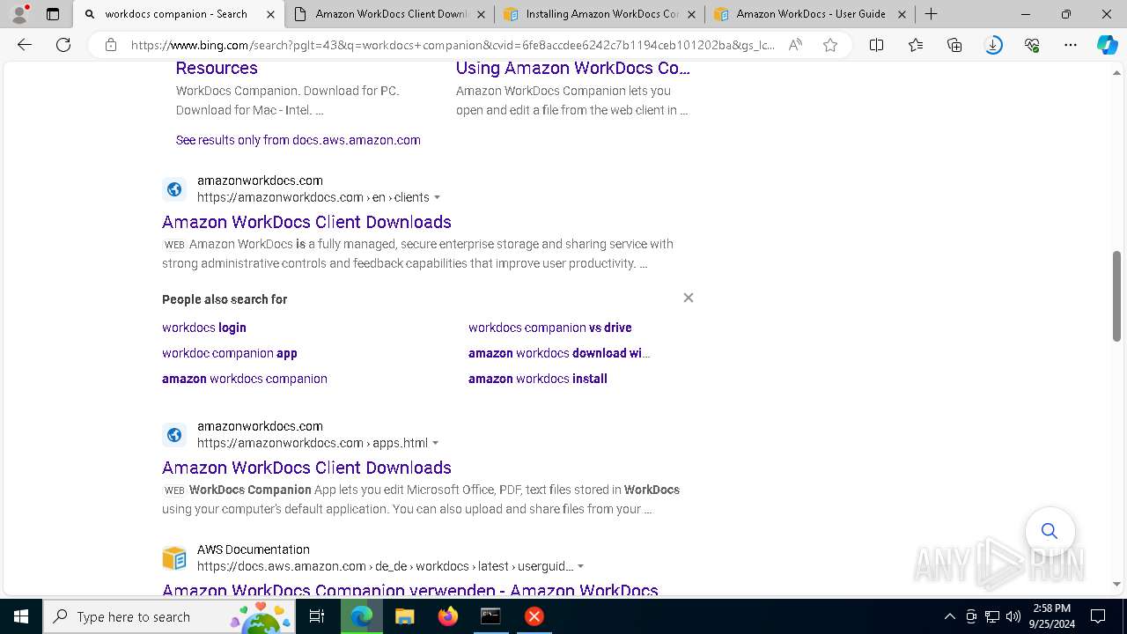Switch to Installing Amazon WorkDocs Companion tab

599,14
